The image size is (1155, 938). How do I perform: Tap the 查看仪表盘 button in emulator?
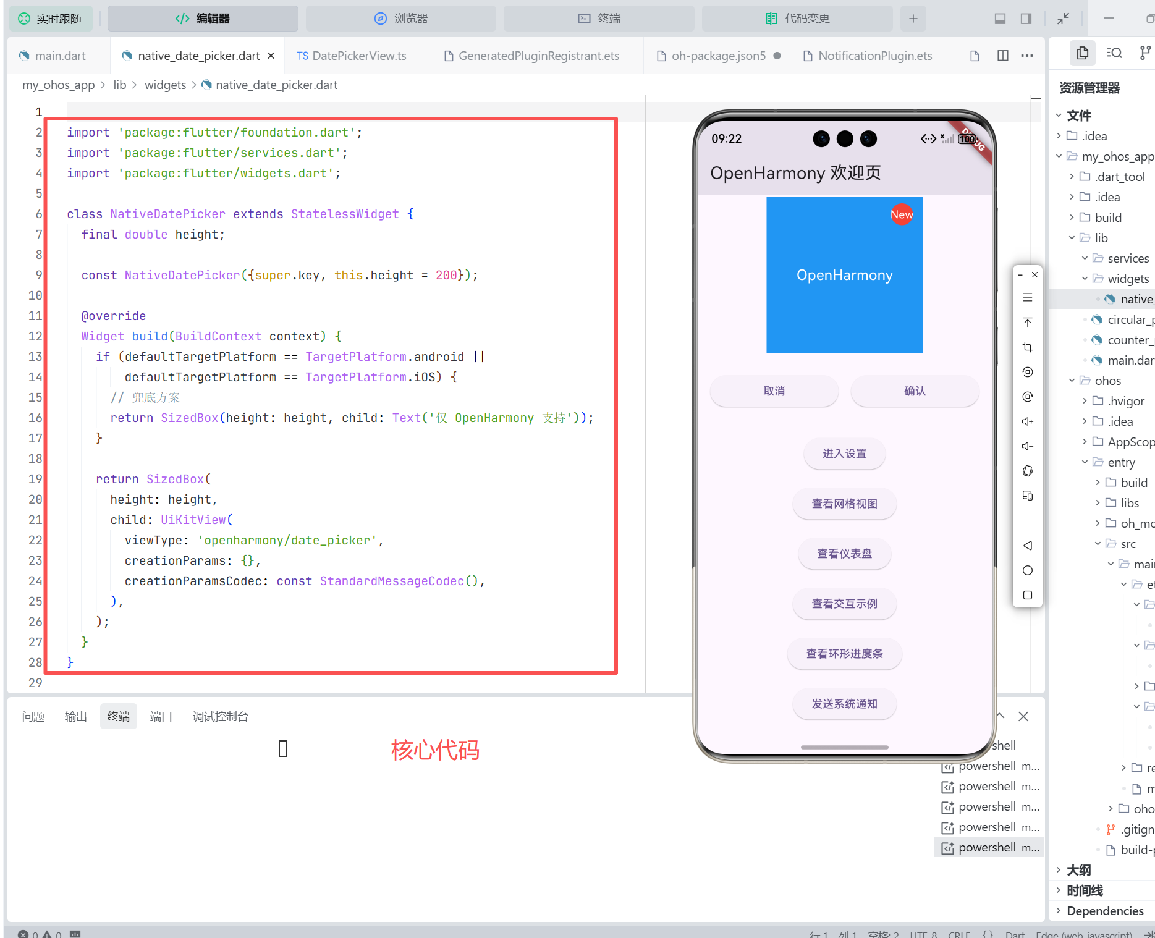tap(845, 554)
